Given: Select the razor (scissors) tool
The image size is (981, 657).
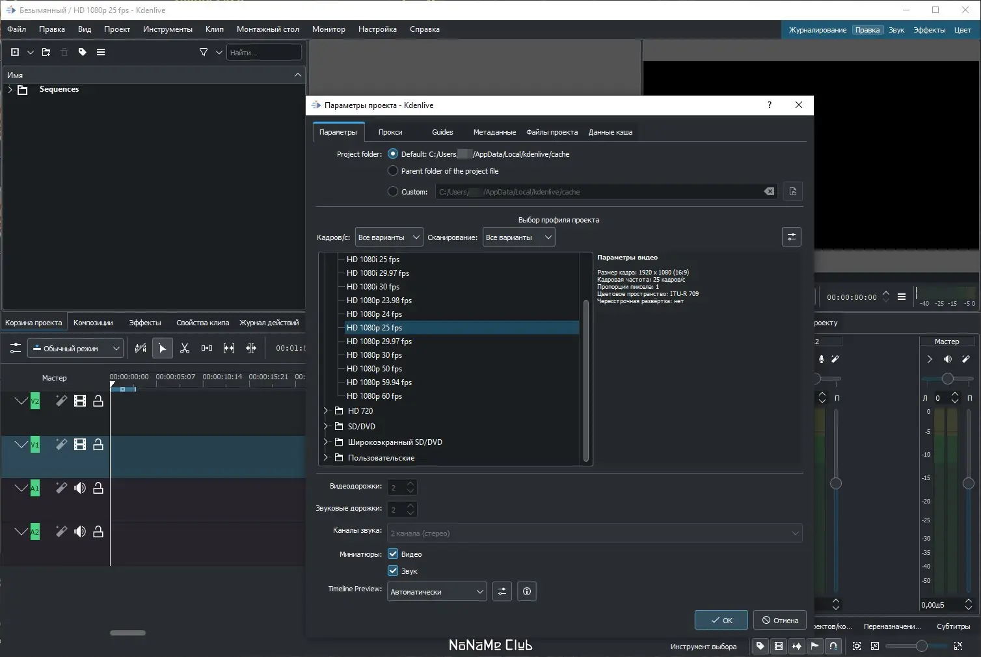Looking at the screenshot, I should pos(185,348).
